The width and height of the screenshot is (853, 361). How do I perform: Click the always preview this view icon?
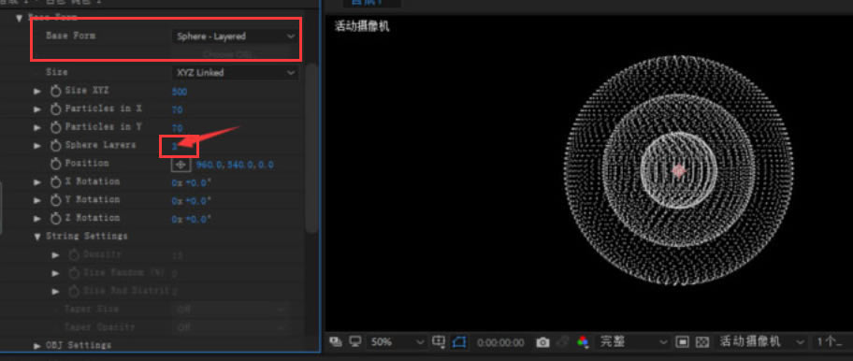click(336, 341)
